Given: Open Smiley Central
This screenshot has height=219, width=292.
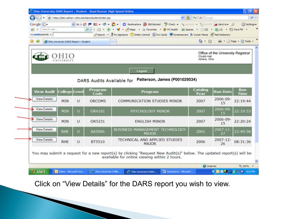Looking at the screenshot, I should 140,35.
